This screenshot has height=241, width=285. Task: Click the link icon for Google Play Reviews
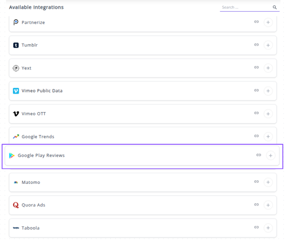point(259,155)
